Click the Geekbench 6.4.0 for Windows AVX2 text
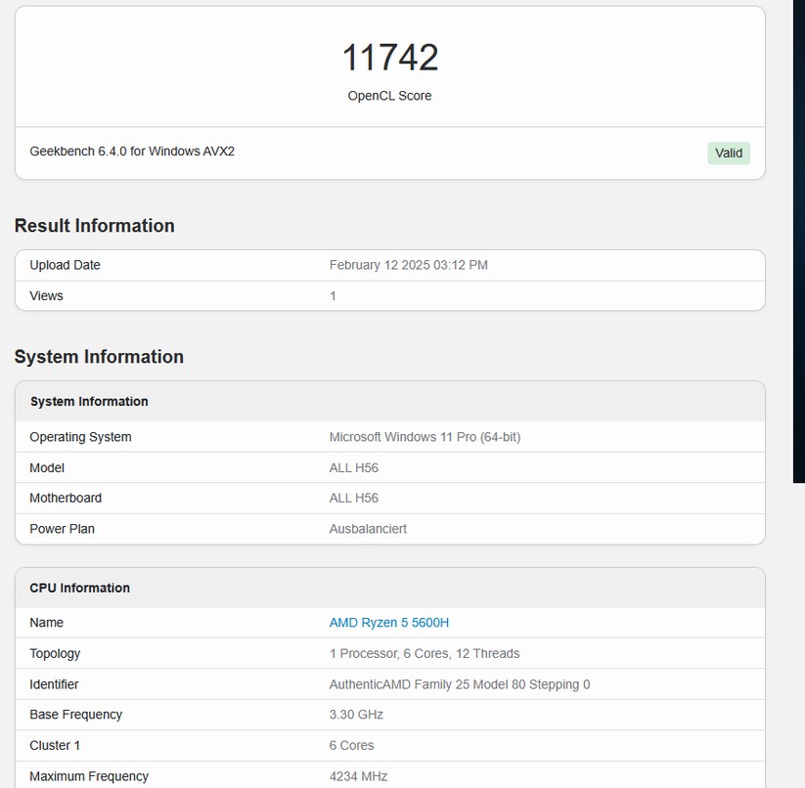 [x=132, y=152]
